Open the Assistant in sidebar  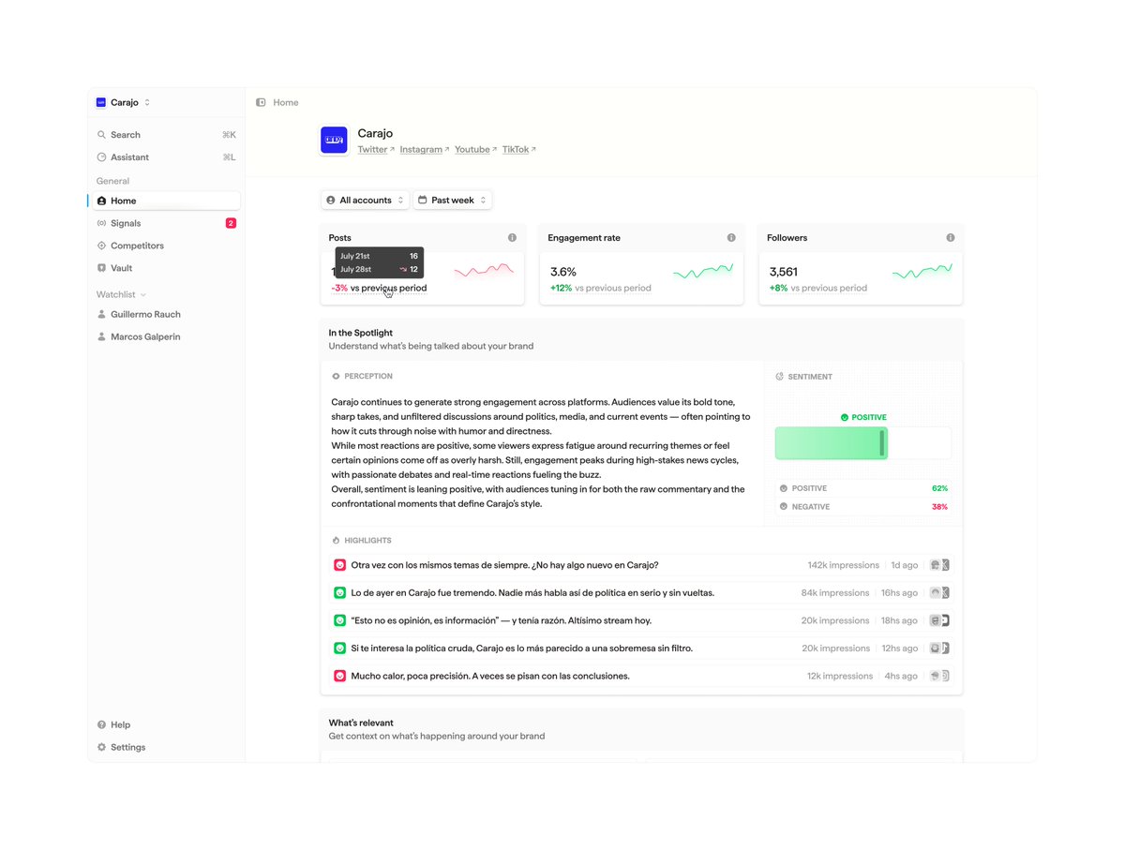(x=166, y=157)
